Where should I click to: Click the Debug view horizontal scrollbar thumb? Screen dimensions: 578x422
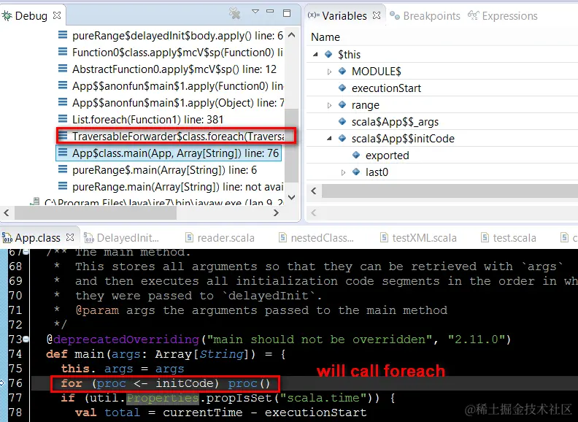click(x=95, y=213)
